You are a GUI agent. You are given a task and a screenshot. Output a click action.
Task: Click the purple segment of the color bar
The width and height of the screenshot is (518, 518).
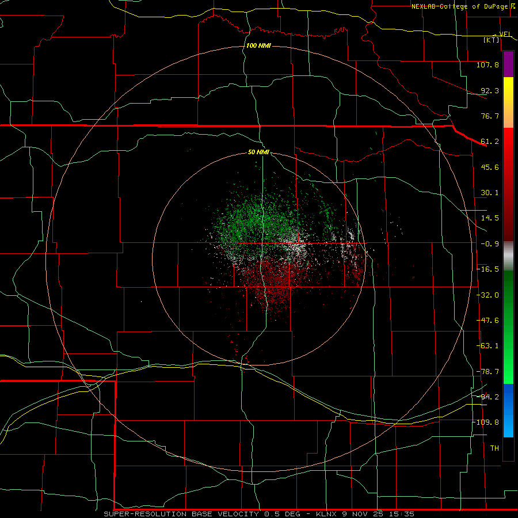click(508, 64)
